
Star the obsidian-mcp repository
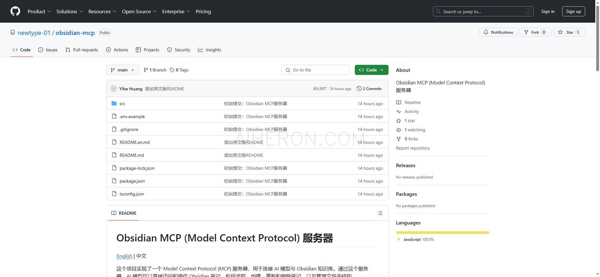569,32
